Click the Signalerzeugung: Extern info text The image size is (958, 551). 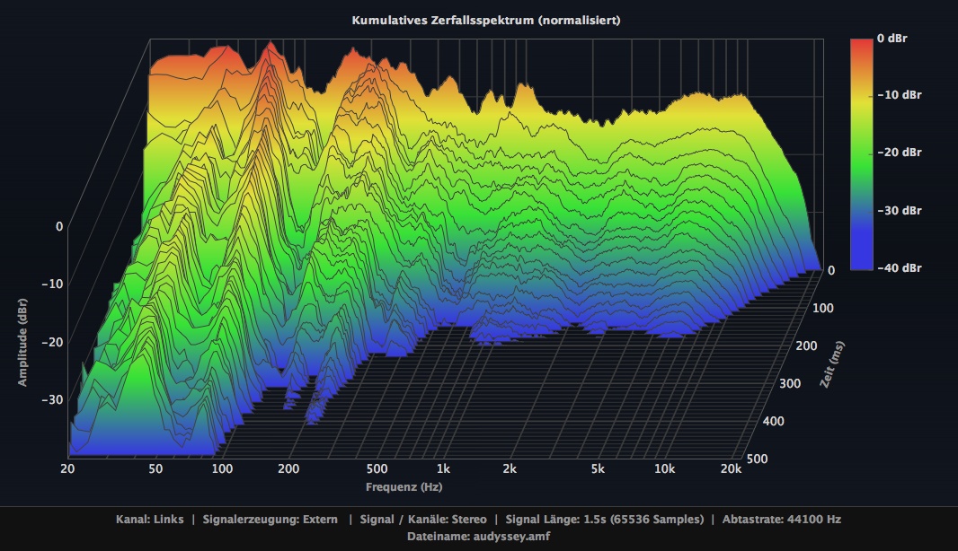tap(271, 520)
